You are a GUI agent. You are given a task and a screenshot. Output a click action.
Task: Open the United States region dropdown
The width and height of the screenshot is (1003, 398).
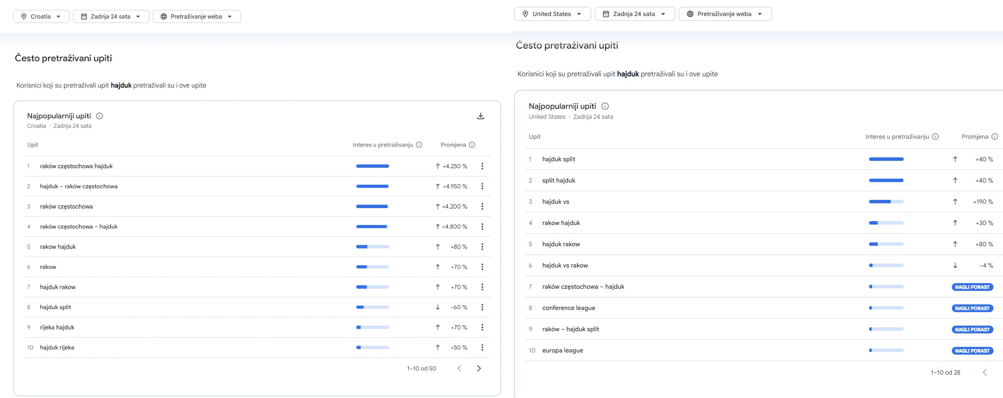point(552,14)
